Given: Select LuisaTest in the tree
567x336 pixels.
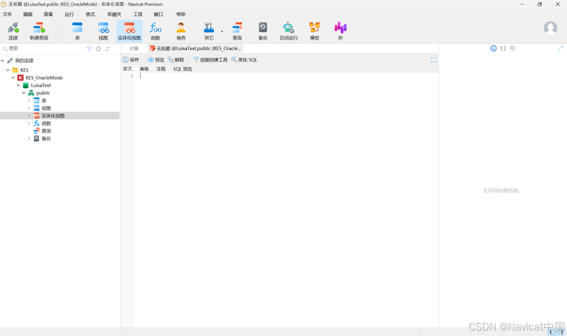Looking at the screenshot, I should (40, 85).
